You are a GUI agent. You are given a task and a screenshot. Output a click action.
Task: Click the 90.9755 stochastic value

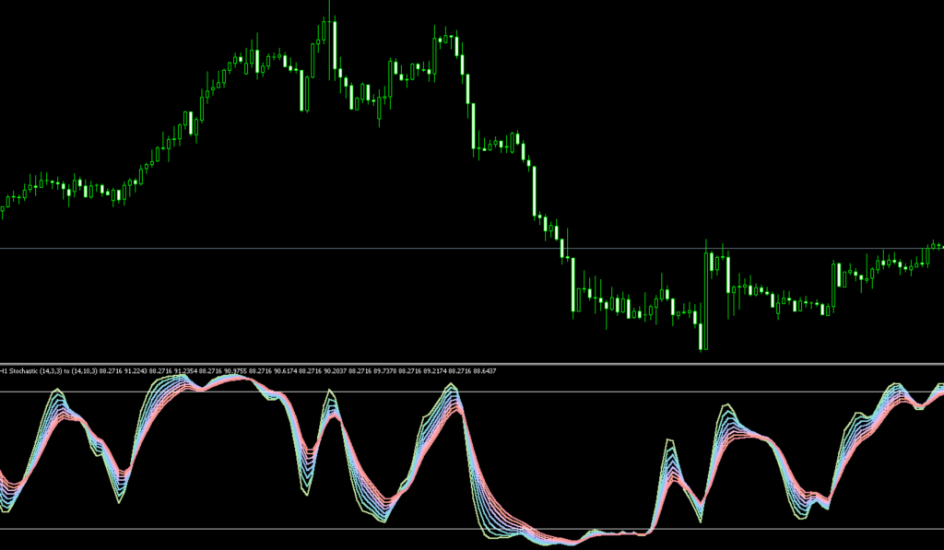pos(236,371)
